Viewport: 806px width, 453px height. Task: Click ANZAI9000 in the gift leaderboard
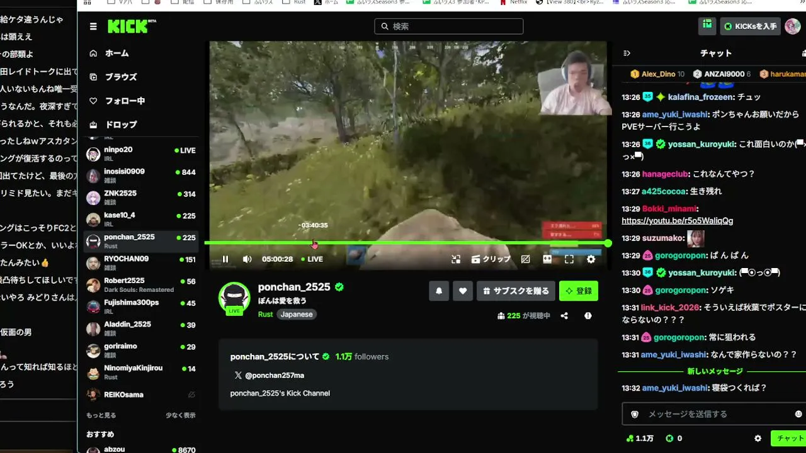[x=723, y=74]
